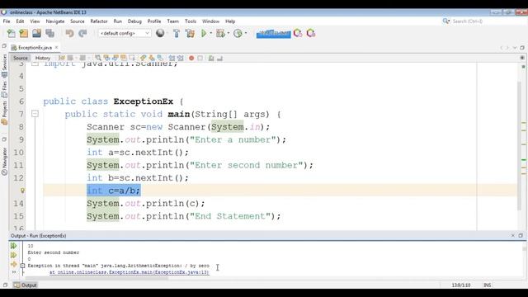Viewport: 528px width, 297px height.
Task: Run the project with green play icon
Action: pyautogui.click(x=204, y=33)
